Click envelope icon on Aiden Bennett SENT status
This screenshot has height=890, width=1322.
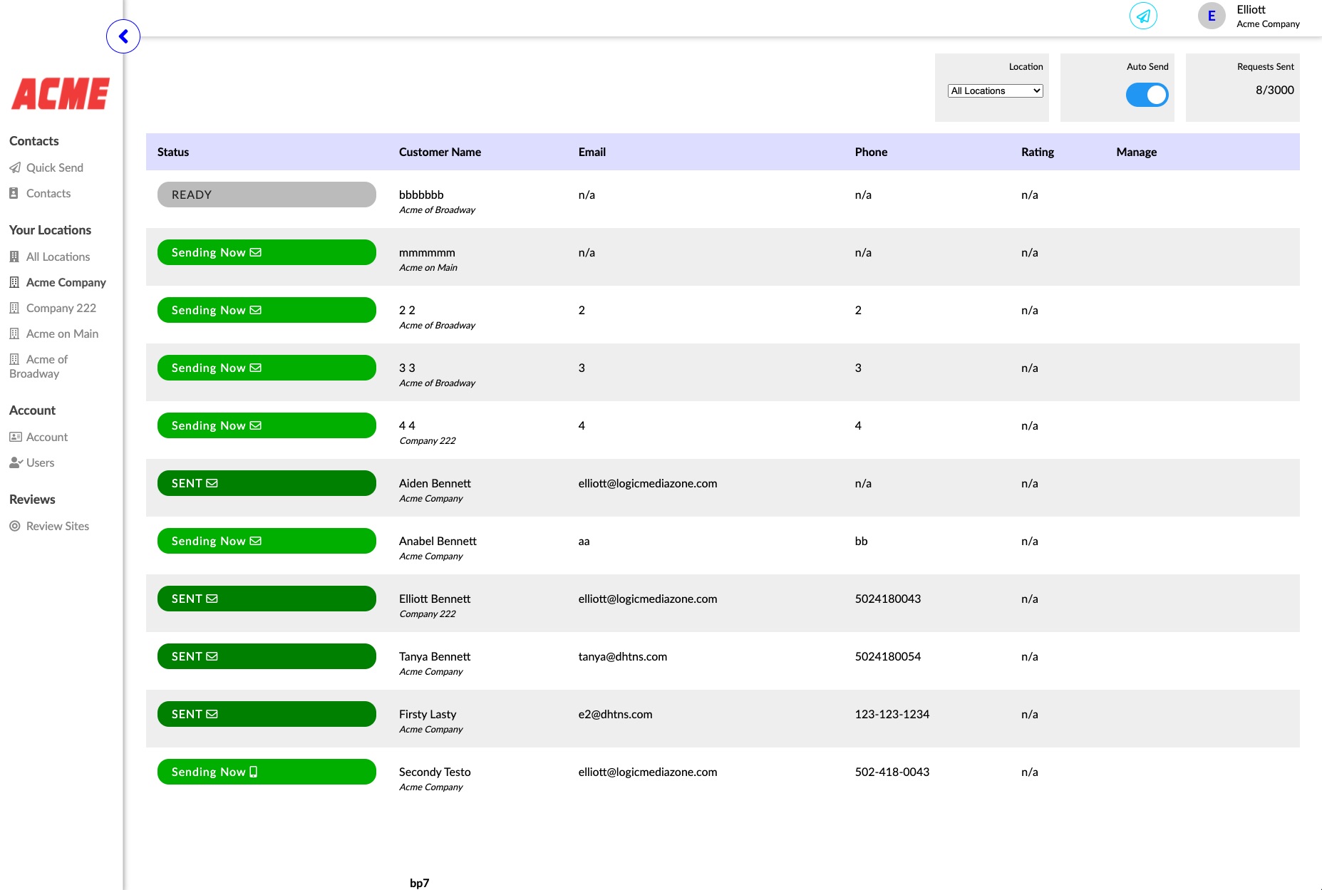click(212, 483)
